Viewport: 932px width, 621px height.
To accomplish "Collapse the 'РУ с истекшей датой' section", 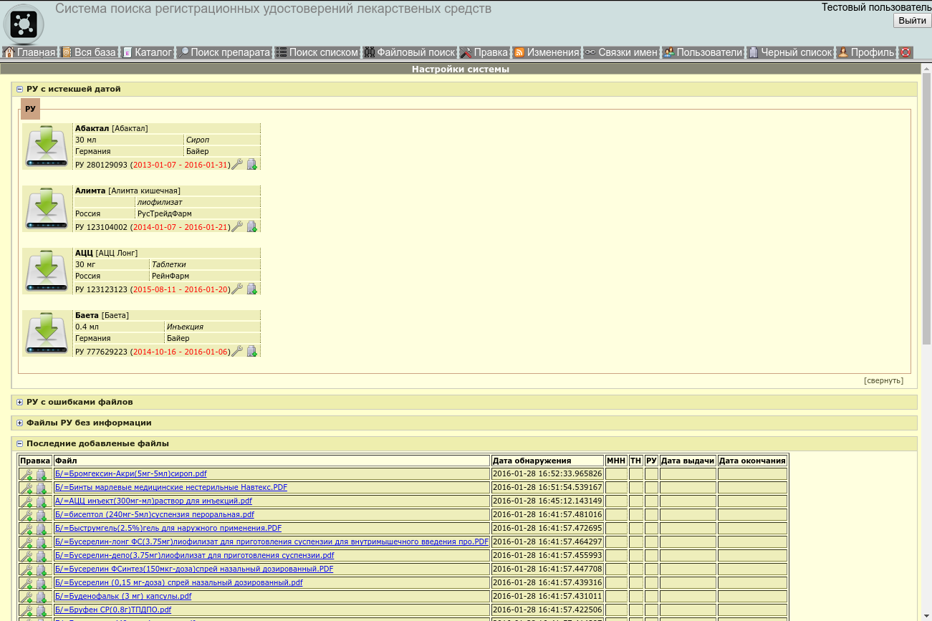I will [20, 90].
